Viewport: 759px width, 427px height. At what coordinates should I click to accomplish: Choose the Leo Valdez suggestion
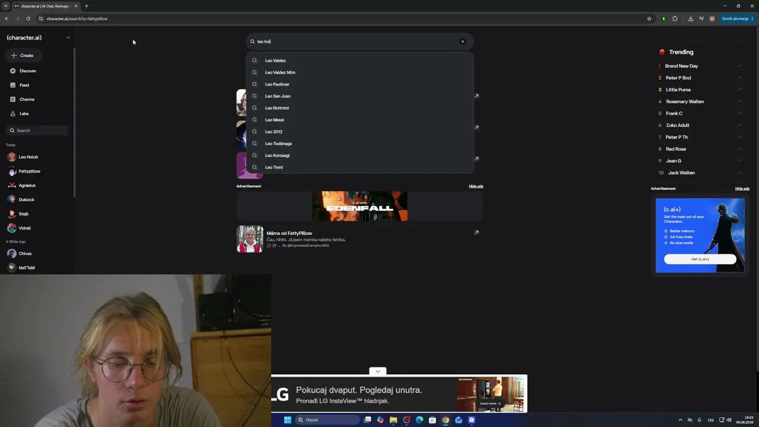coord(360,60)
